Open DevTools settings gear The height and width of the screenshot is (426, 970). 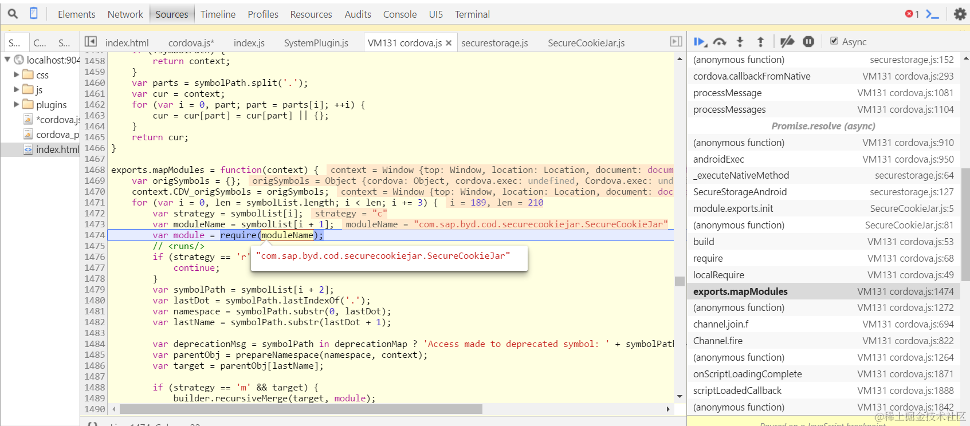960,14
